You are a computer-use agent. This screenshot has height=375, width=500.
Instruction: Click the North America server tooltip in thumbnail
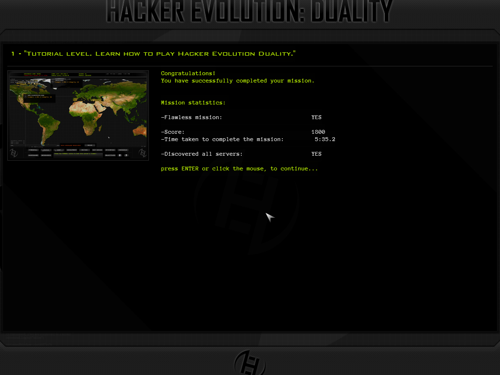(38, 98)
